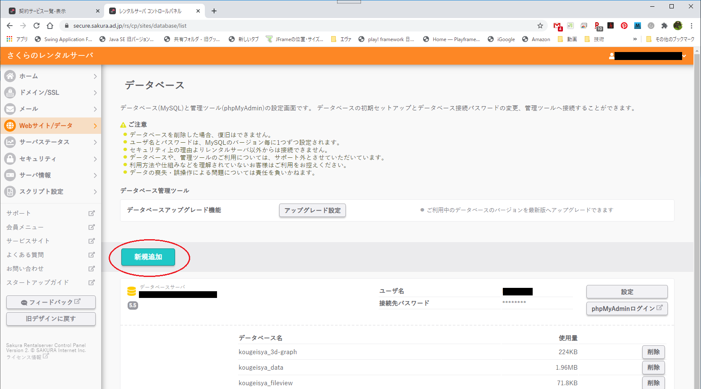Open external link icon beside サポート
Screen dimensions: 701x389
(x=92, y=213)
